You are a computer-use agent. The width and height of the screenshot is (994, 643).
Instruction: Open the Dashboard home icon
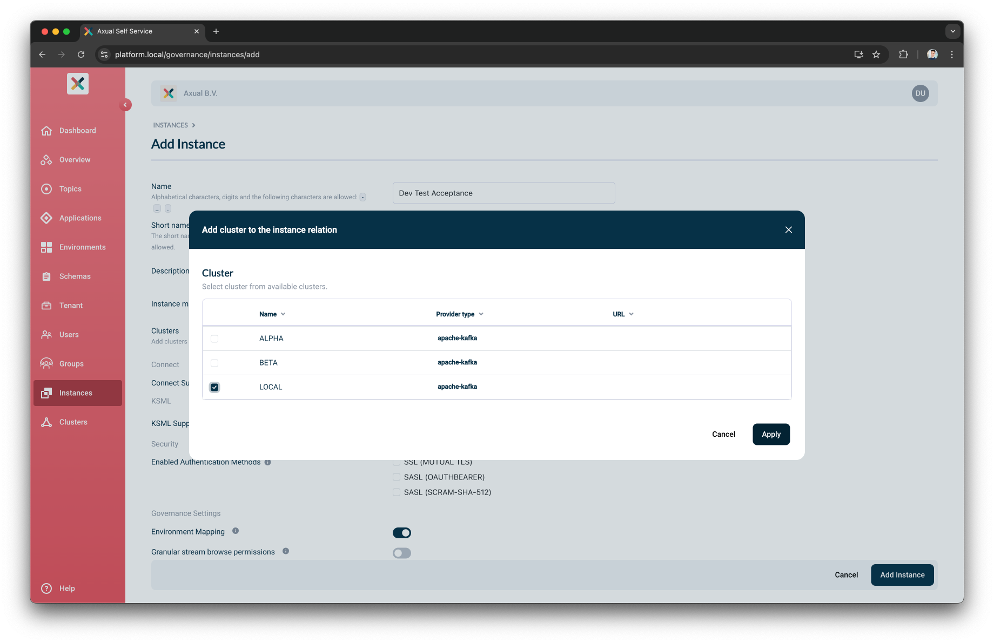click(x=46, y=131)
